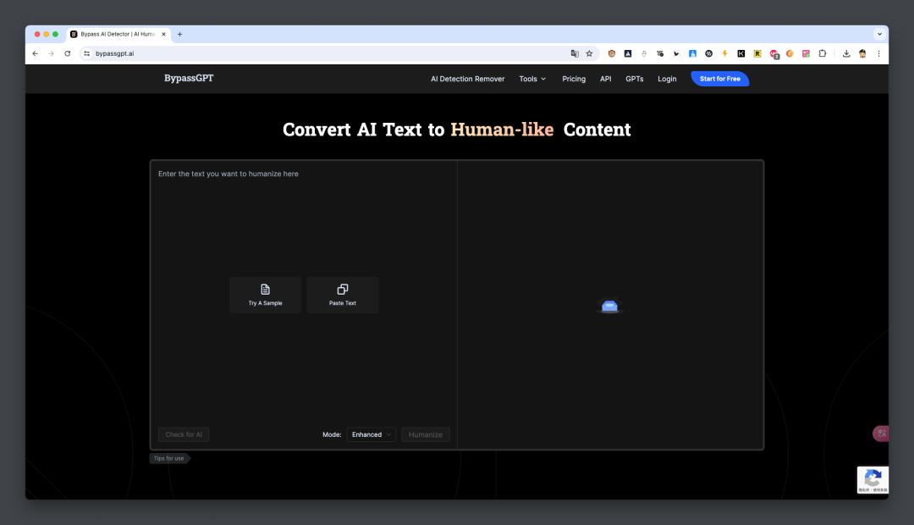Open a new browser tab
This screenshot has width=914, height=525.
pos(179,35)
